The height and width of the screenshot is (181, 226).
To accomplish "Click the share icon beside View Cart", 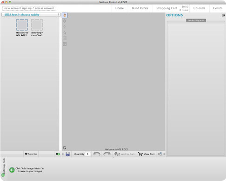I will (160, 154).
